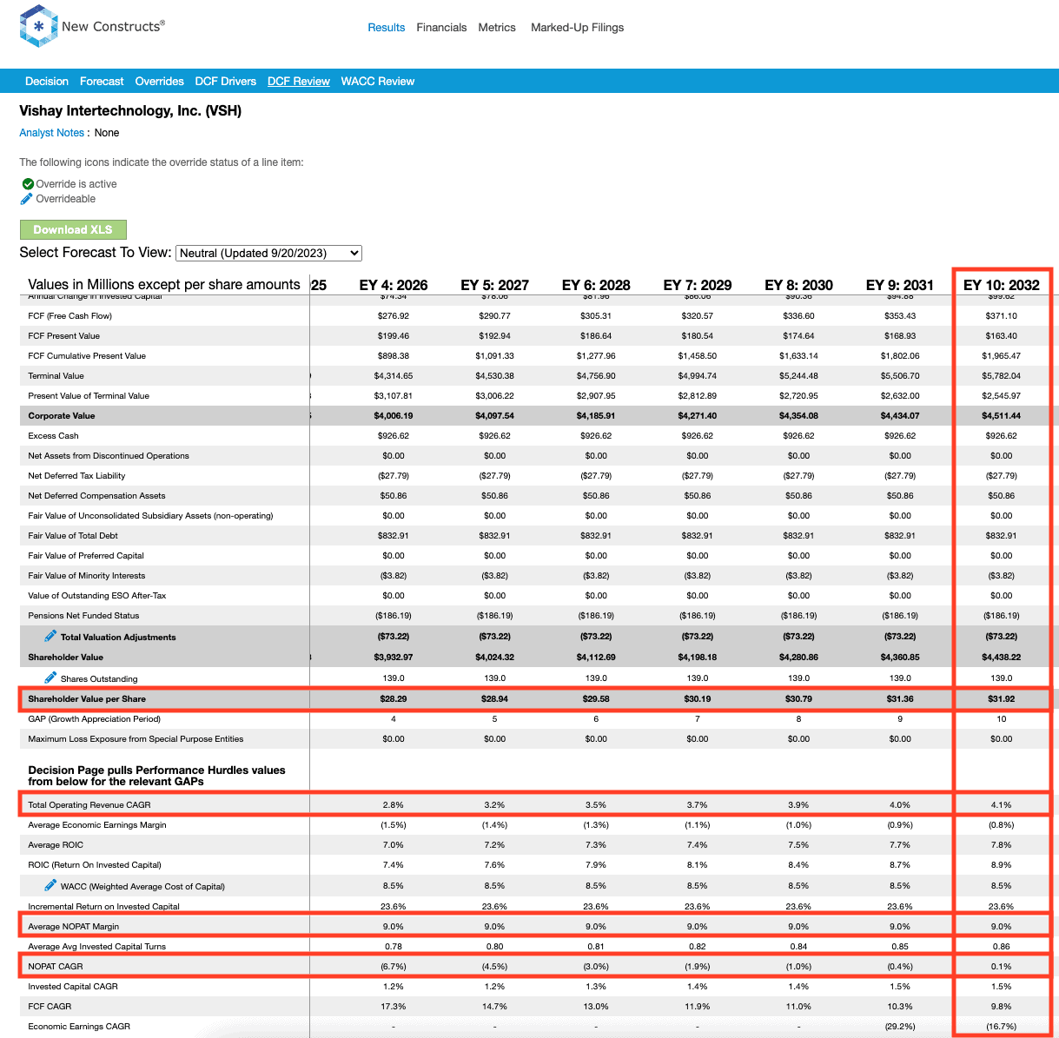1059x1038 pixels.
Task: Click $28.29 Shareholder Value per Share cell
Action: point(394,699)
